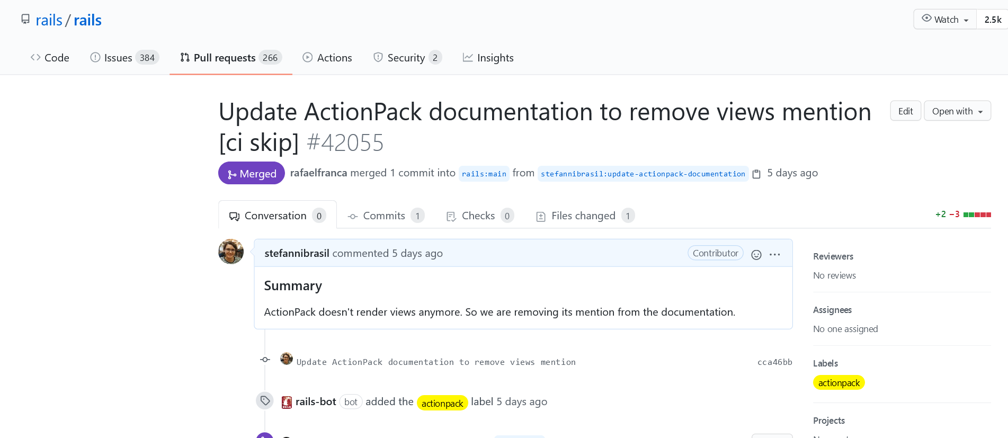Open stefannibrasil's profile from comment header
Screen dimensions: 1008x438
tap(297, 253)
